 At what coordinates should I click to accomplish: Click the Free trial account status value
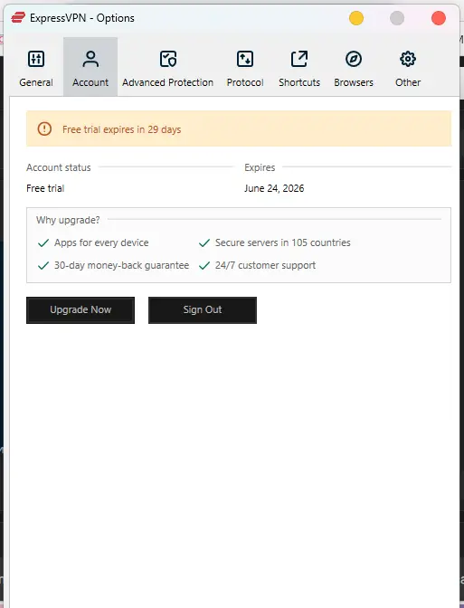[45, 188]
